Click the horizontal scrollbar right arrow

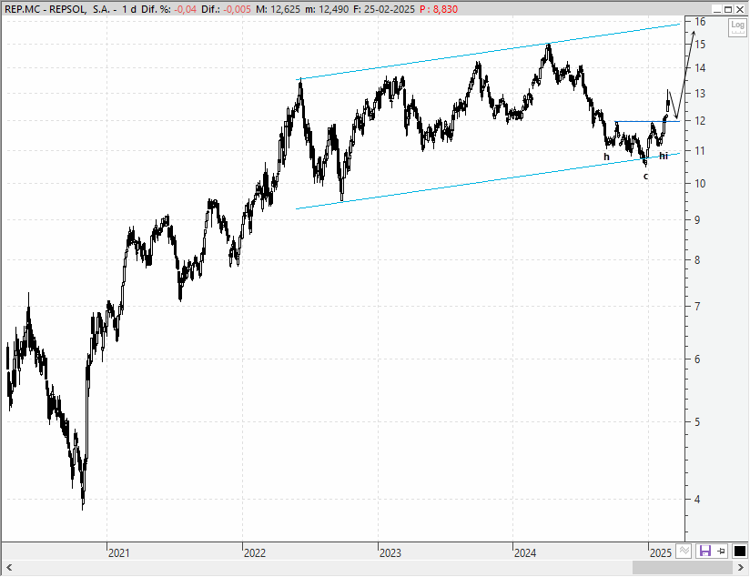tap(741, 568)
